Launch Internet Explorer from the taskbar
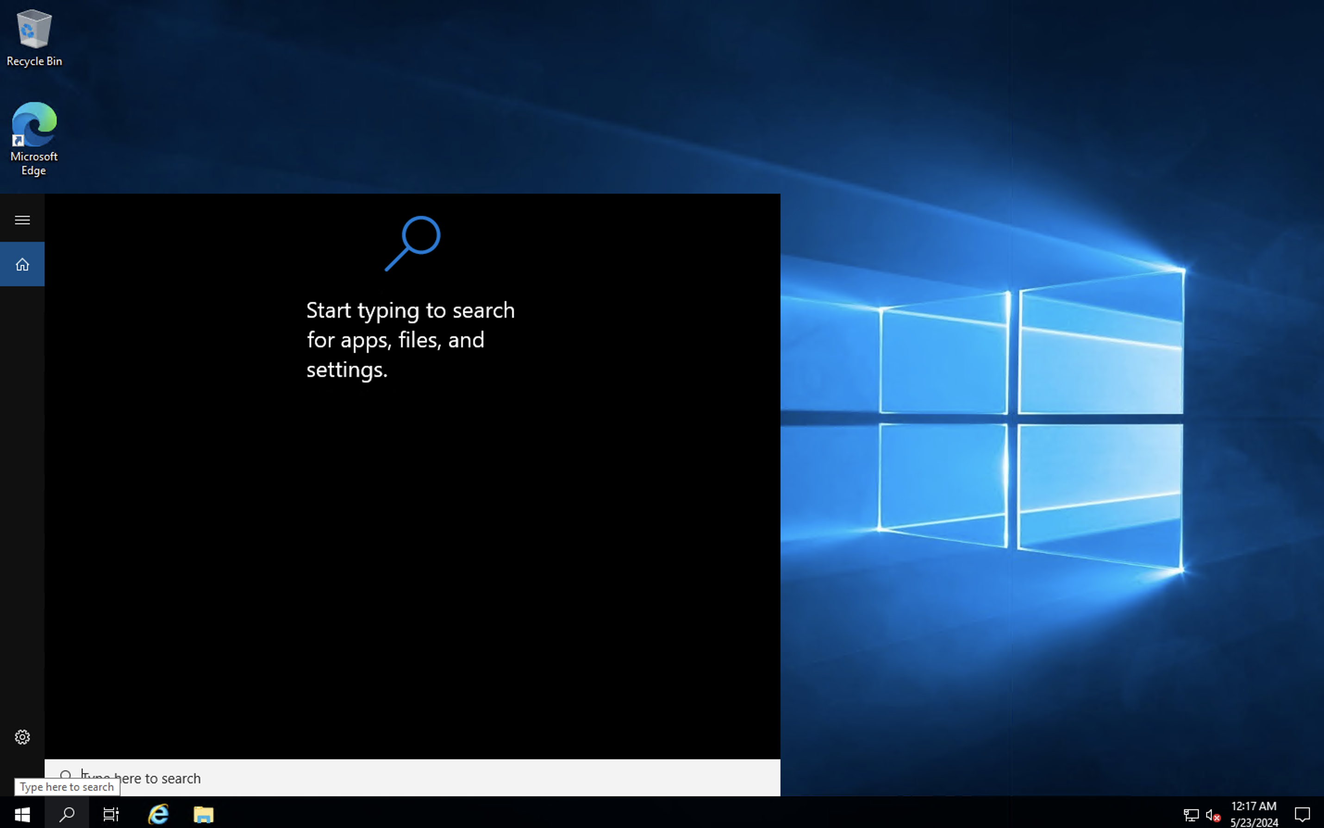 tap(158, 814)
